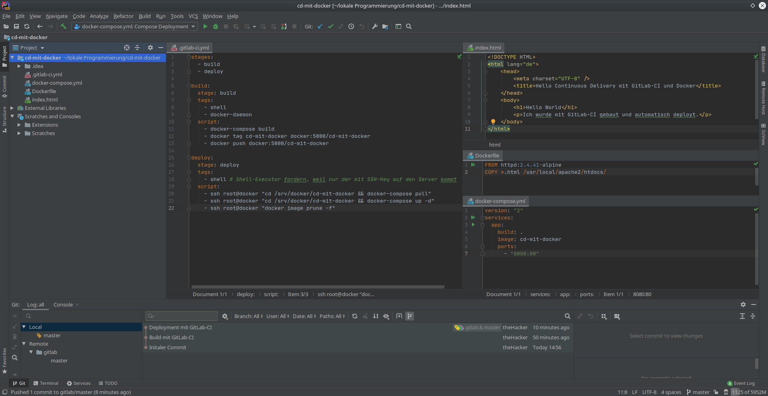
Task: Toggle the eye view options in Git log
Action: 386,316
